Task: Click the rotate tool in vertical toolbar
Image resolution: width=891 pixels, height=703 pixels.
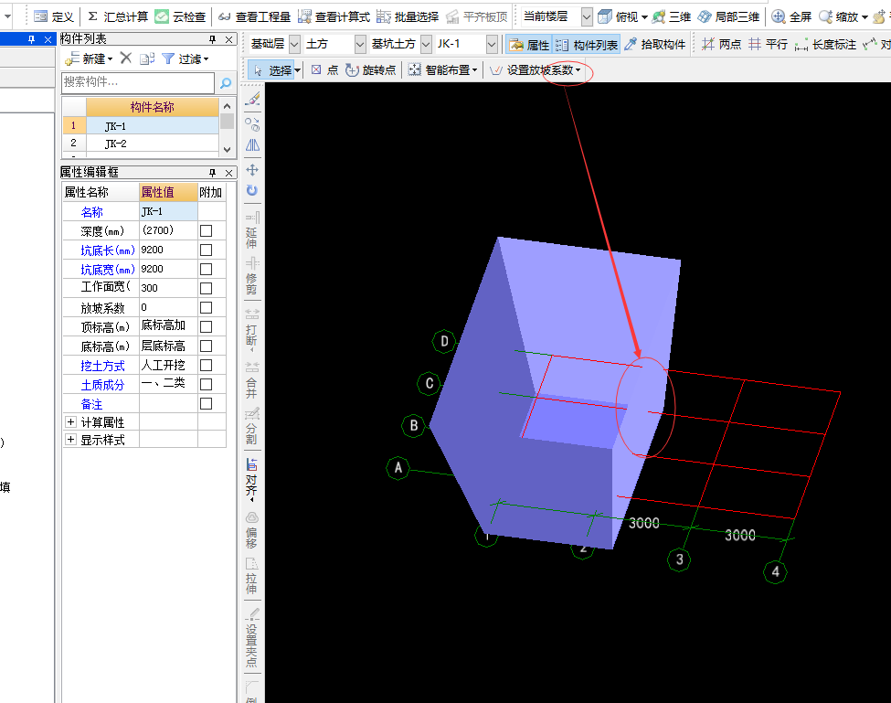Action: click(x=252, y=190)
